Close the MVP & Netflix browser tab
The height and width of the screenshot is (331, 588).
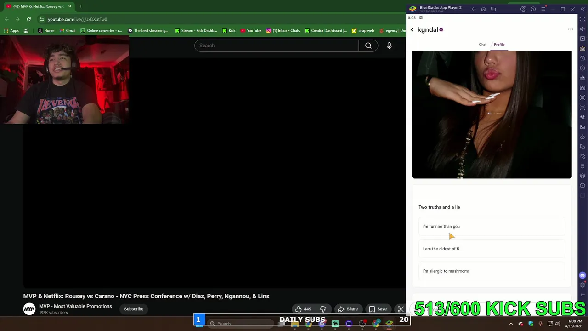pyautogui.click(x=70, y=6)
